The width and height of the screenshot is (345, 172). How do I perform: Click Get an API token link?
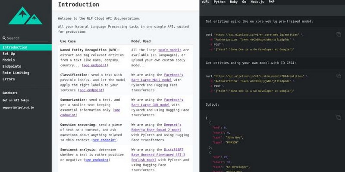pos(16,100)
